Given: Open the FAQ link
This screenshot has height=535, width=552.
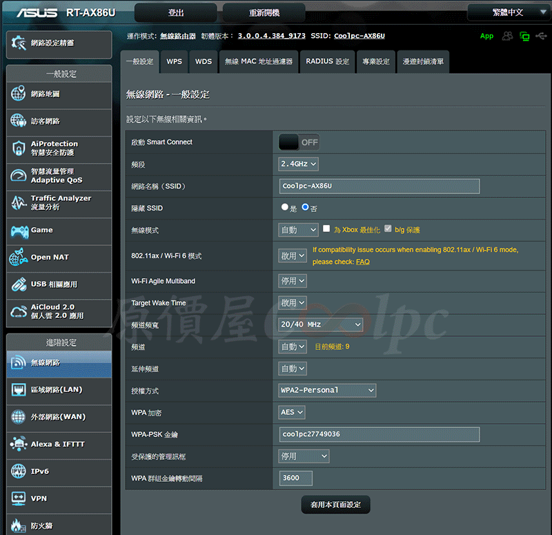Looking at the screenshot, I should coord(363,262).
